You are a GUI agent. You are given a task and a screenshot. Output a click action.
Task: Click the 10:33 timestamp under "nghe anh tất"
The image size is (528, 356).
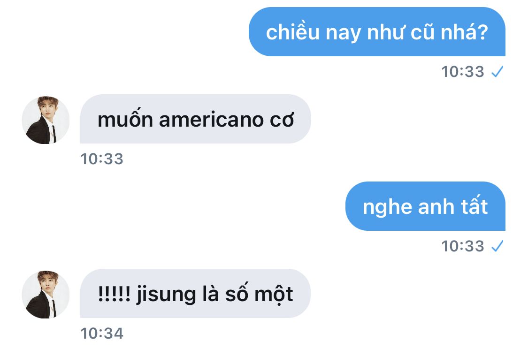(x=463, y=246)
